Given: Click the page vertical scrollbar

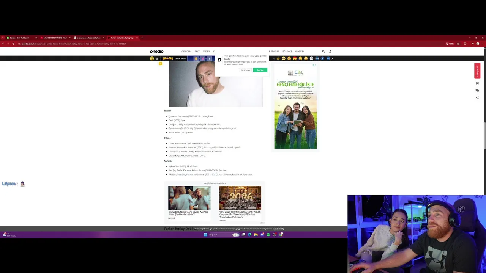Looking at the screenshot, I should (485, 136).
